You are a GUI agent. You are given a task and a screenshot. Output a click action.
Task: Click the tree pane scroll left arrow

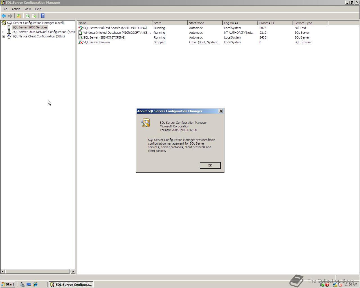tap(3, 272)
